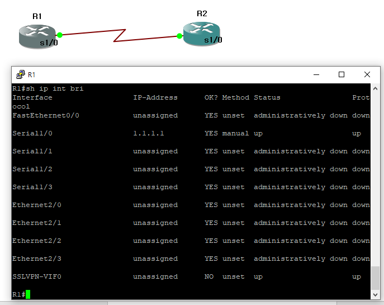The width and height of the screenshot is (384, 305).
Task: Click the Ethernet2/1 interface name
Action: pyautogui.click(x=37, y=223)
